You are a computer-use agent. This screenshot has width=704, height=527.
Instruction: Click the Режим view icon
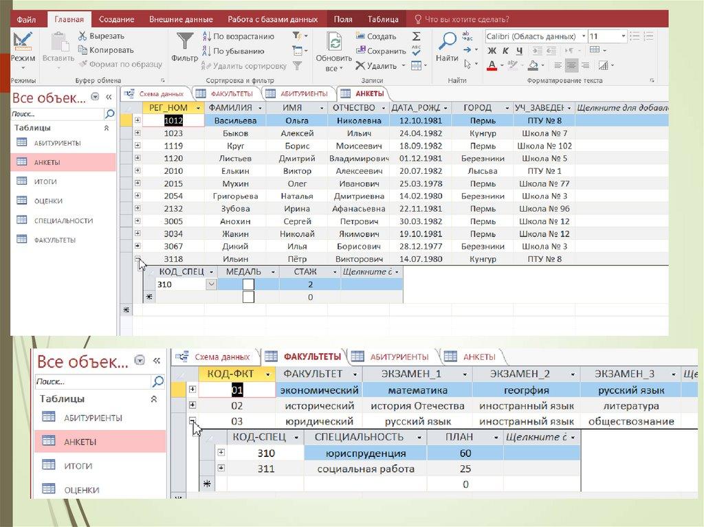(23, 41)
